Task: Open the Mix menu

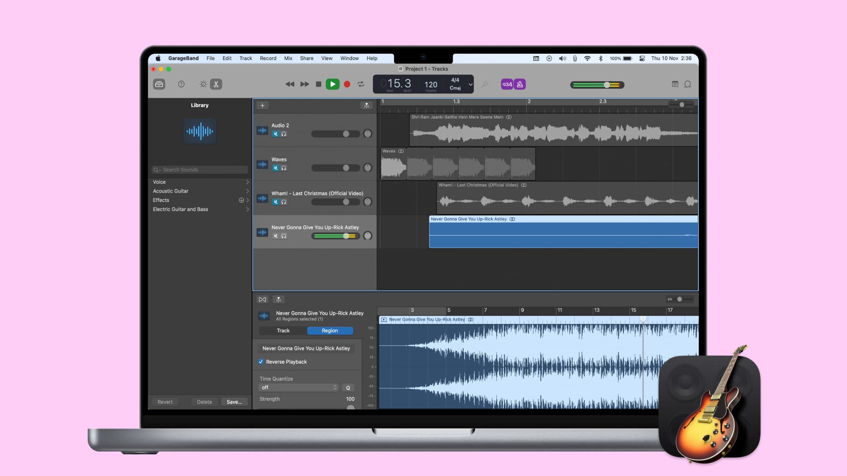Action: (288, 58)
